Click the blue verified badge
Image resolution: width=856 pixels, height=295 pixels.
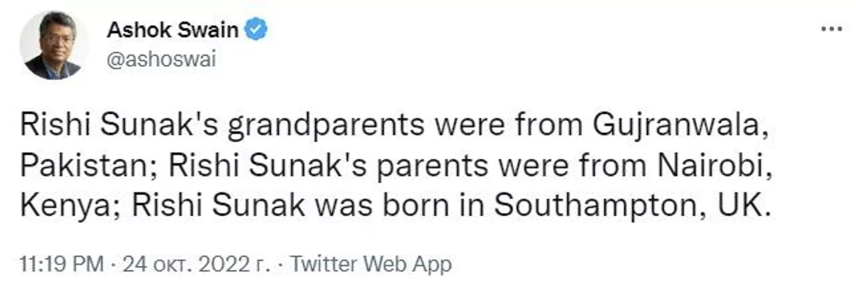coord(256,30)
